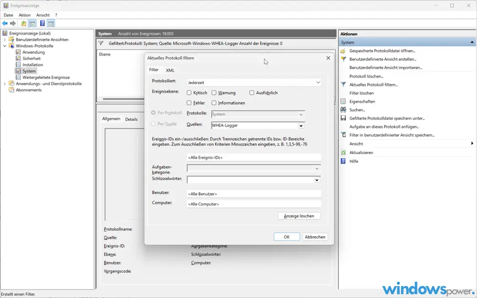
Task: Check the Ausführlich checkbox
Action: point(251,93)
